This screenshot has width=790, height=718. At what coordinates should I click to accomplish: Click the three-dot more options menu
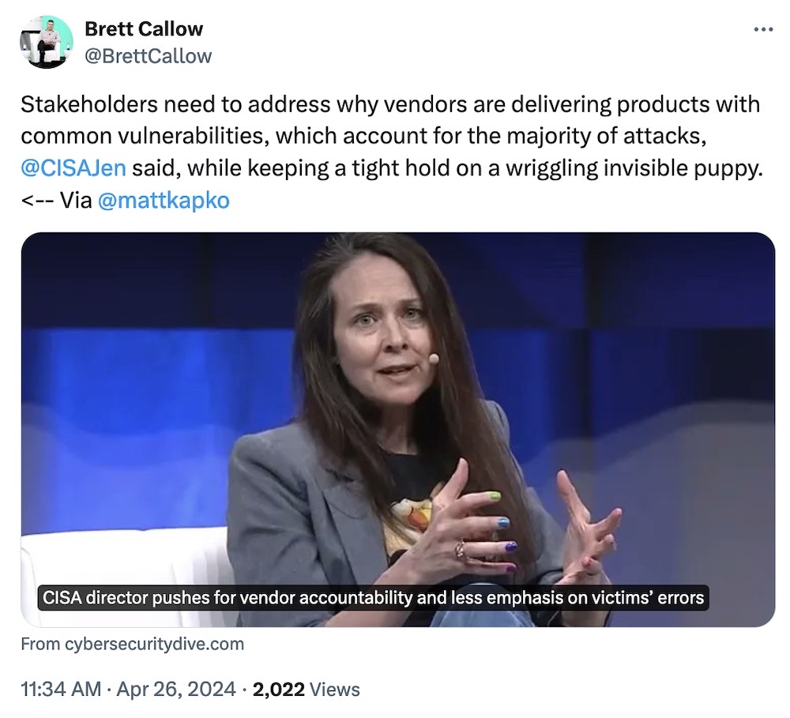763,28
